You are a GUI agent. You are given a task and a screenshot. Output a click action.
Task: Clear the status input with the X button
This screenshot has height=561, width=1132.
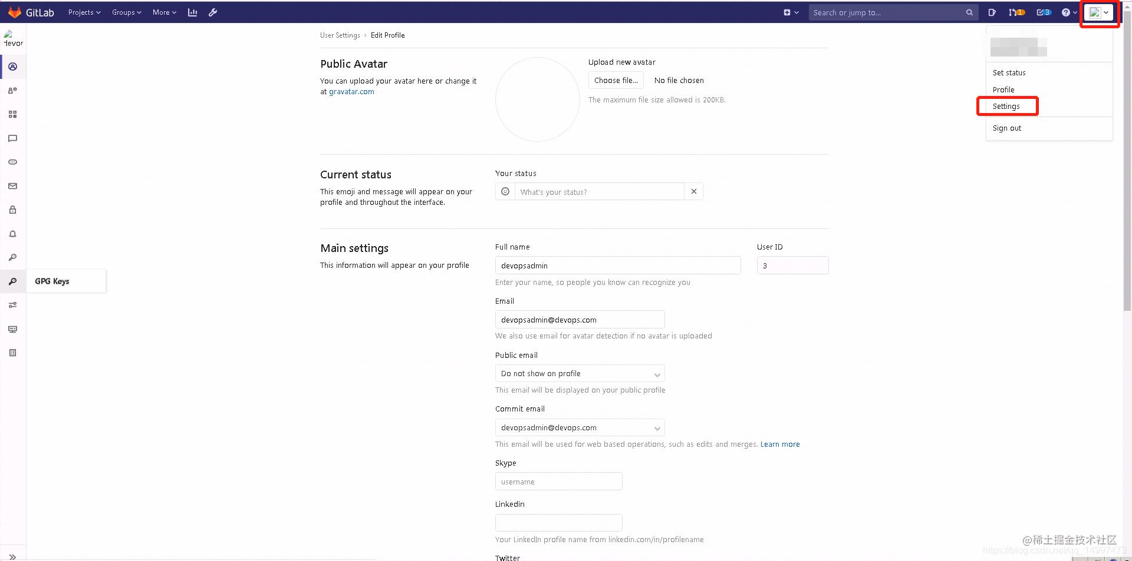coord(694,191)
